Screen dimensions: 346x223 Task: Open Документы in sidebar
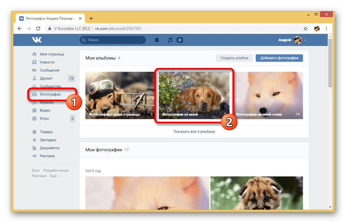pyautogui.click(x=49, y=148)
